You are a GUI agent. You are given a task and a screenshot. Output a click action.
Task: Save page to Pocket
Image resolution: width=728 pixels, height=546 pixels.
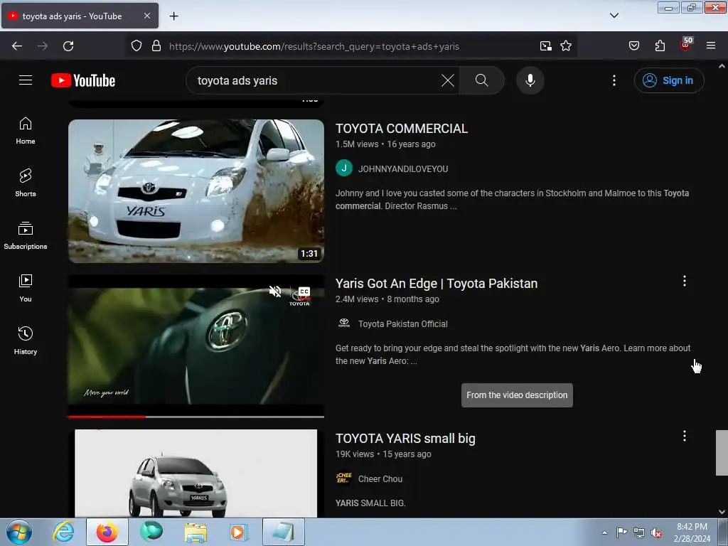(633, 46)
